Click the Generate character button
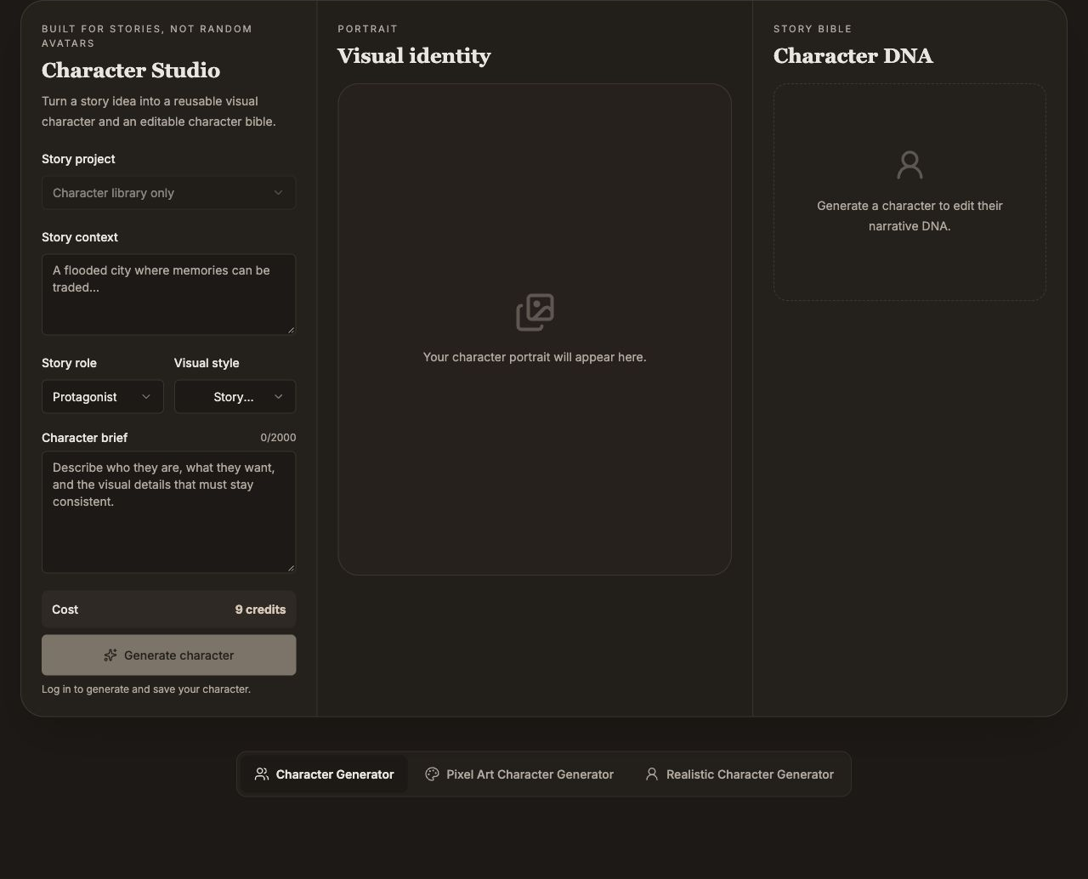Image resolution: width=1088 pixels, height=879 pixels. [x=169, y=655]
